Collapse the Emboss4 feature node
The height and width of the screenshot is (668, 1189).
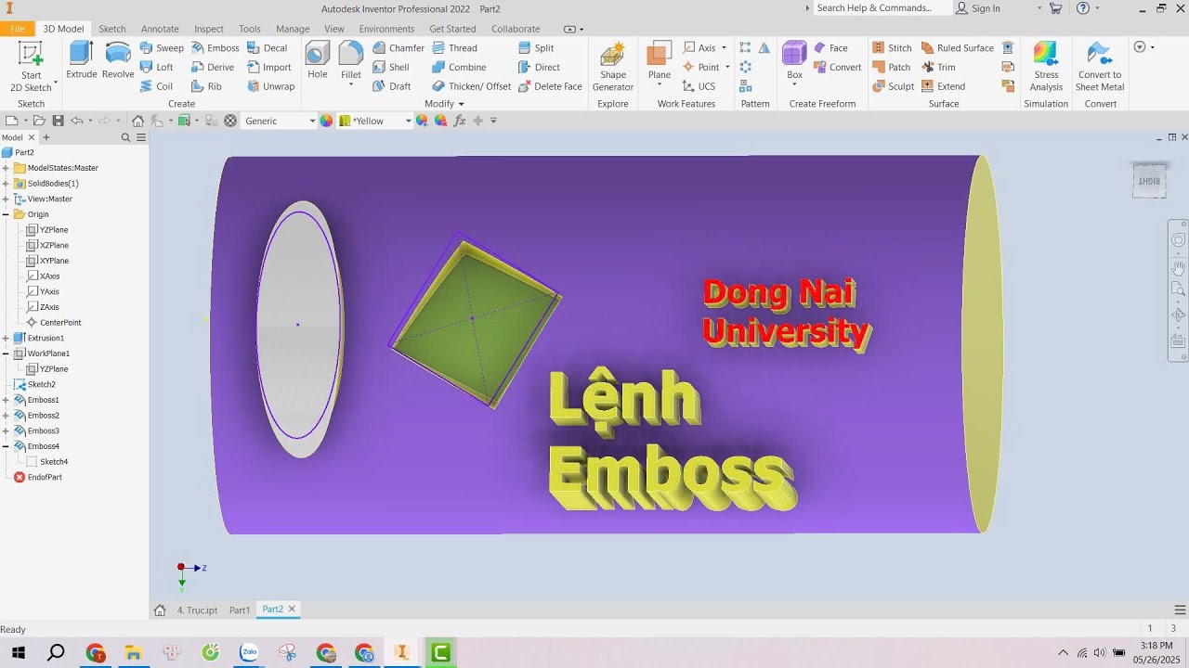[x=6, y=446]
